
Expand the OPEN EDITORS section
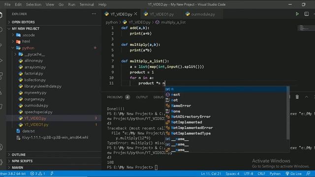[x=54, y=22]
